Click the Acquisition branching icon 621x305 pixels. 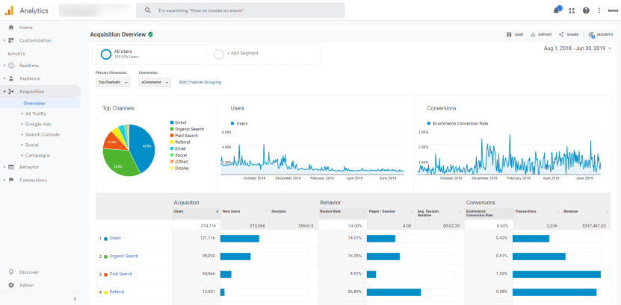[x=11, y=92]
